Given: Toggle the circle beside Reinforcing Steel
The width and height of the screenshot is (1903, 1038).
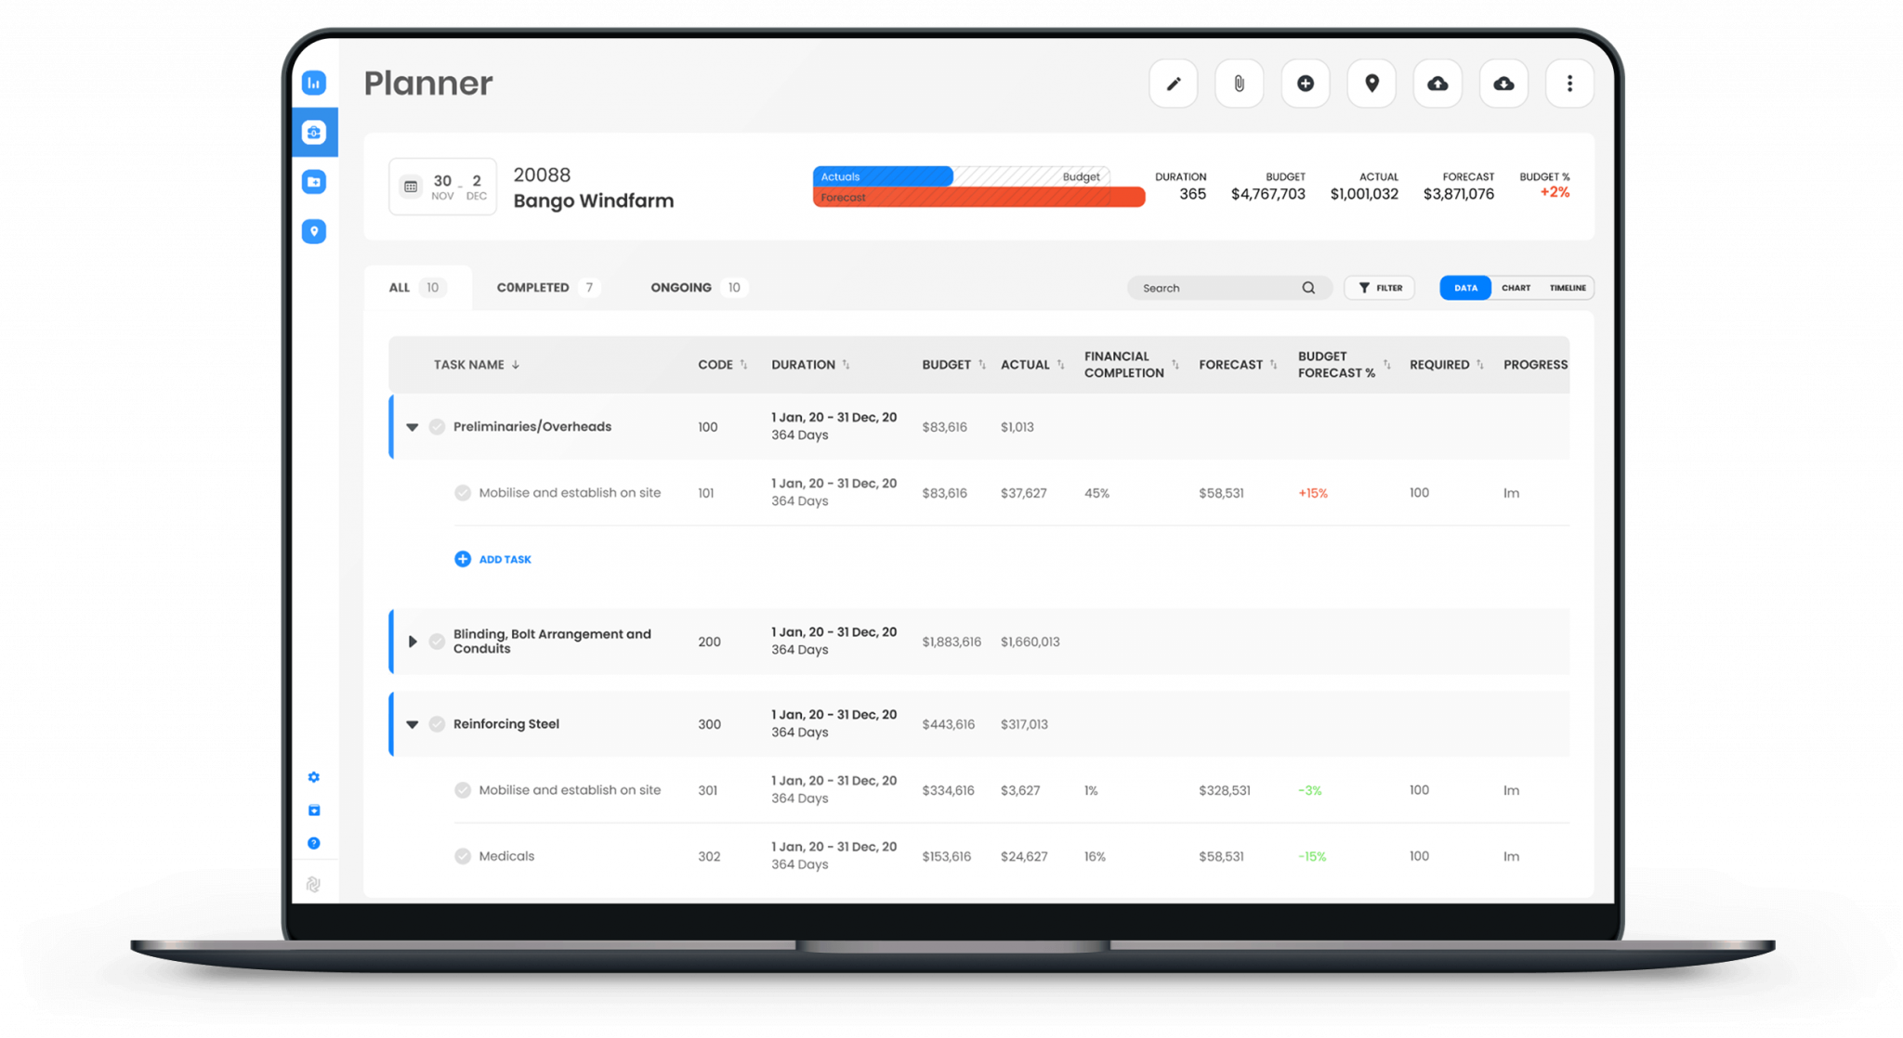Looking at the screenshot, I should point(437,724).
